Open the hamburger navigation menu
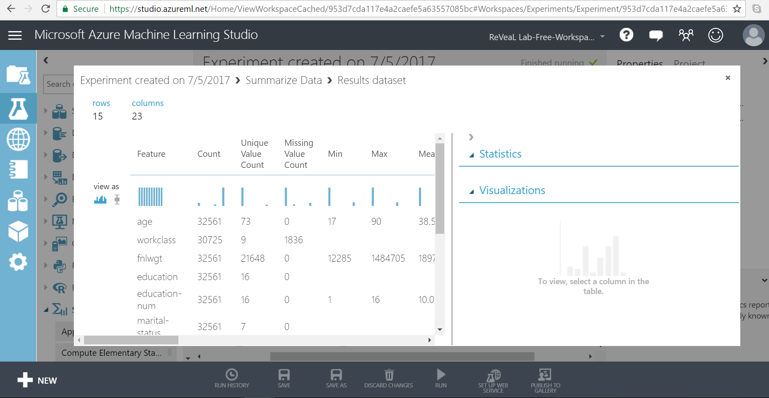The image size is (769, 398). tap(15, 36)
